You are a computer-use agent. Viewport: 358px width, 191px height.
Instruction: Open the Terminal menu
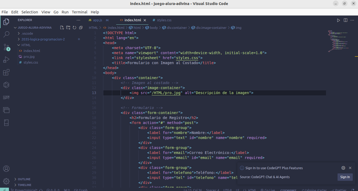80,12
